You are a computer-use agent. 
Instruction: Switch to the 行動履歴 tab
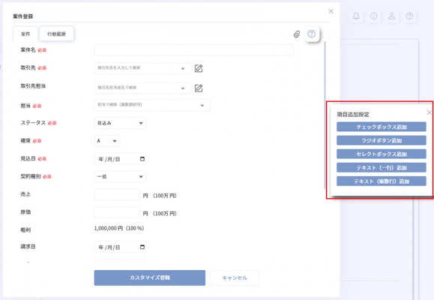56,34
